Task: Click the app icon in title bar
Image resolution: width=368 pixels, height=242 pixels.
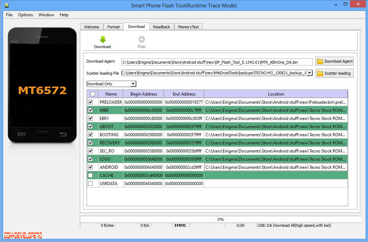Action: 7,5
